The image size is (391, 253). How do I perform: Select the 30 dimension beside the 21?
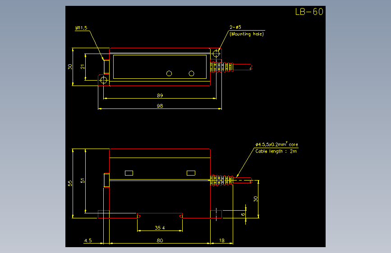click(x=70, y=67)
